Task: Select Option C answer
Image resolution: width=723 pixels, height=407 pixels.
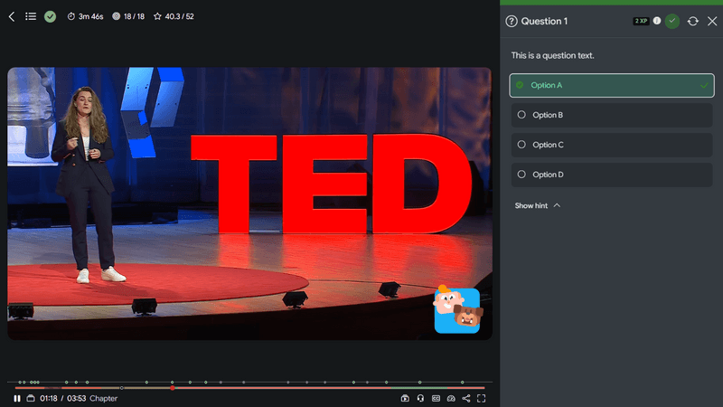Action: coord(612,145)
